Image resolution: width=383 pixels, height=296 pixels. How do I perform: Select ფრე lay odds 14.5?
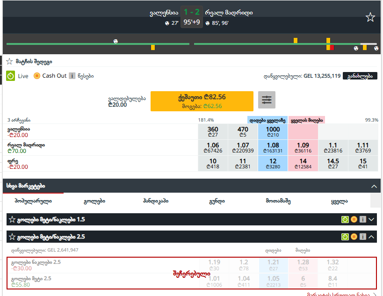(x=333, y=163)
